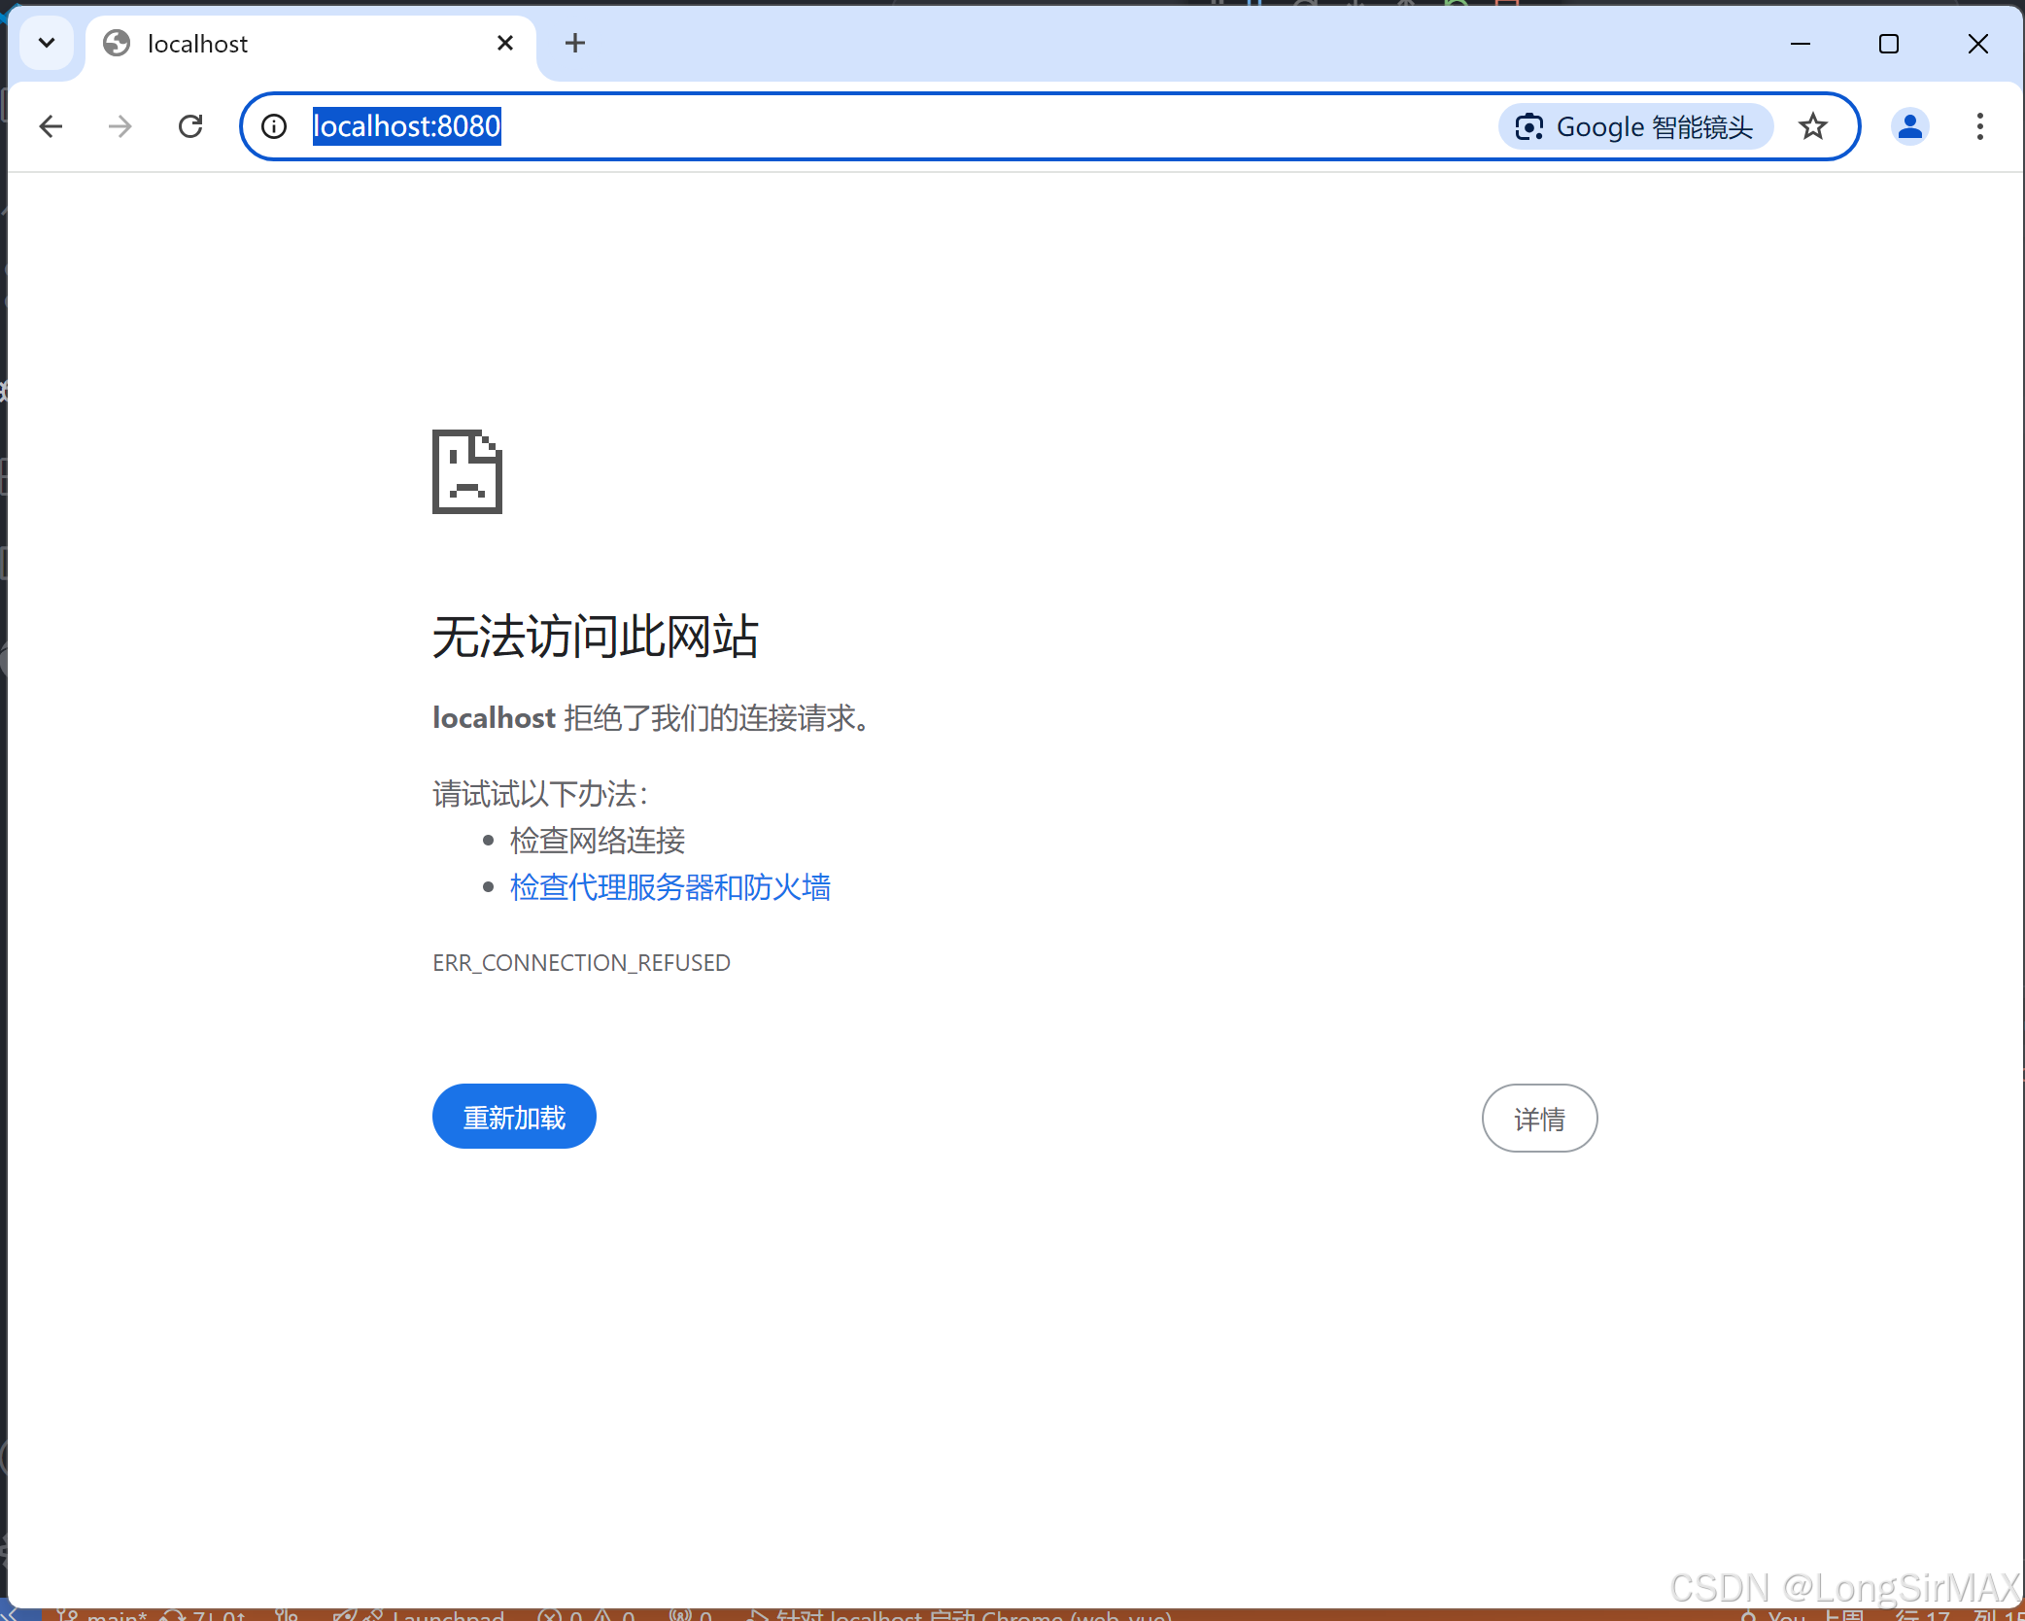Open Chrome's three-dot menu

[x=1979, y=126]
